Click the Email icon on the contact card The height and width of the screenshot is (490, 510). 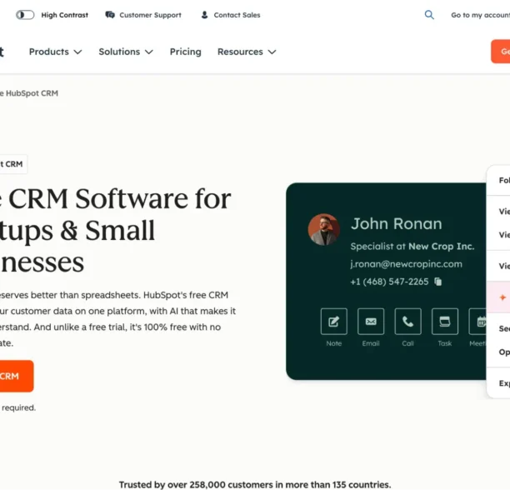click(x=371, y=322)
